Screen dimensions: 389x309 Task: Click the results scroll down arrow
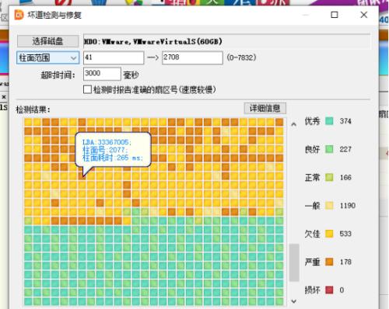pos(293,301)
